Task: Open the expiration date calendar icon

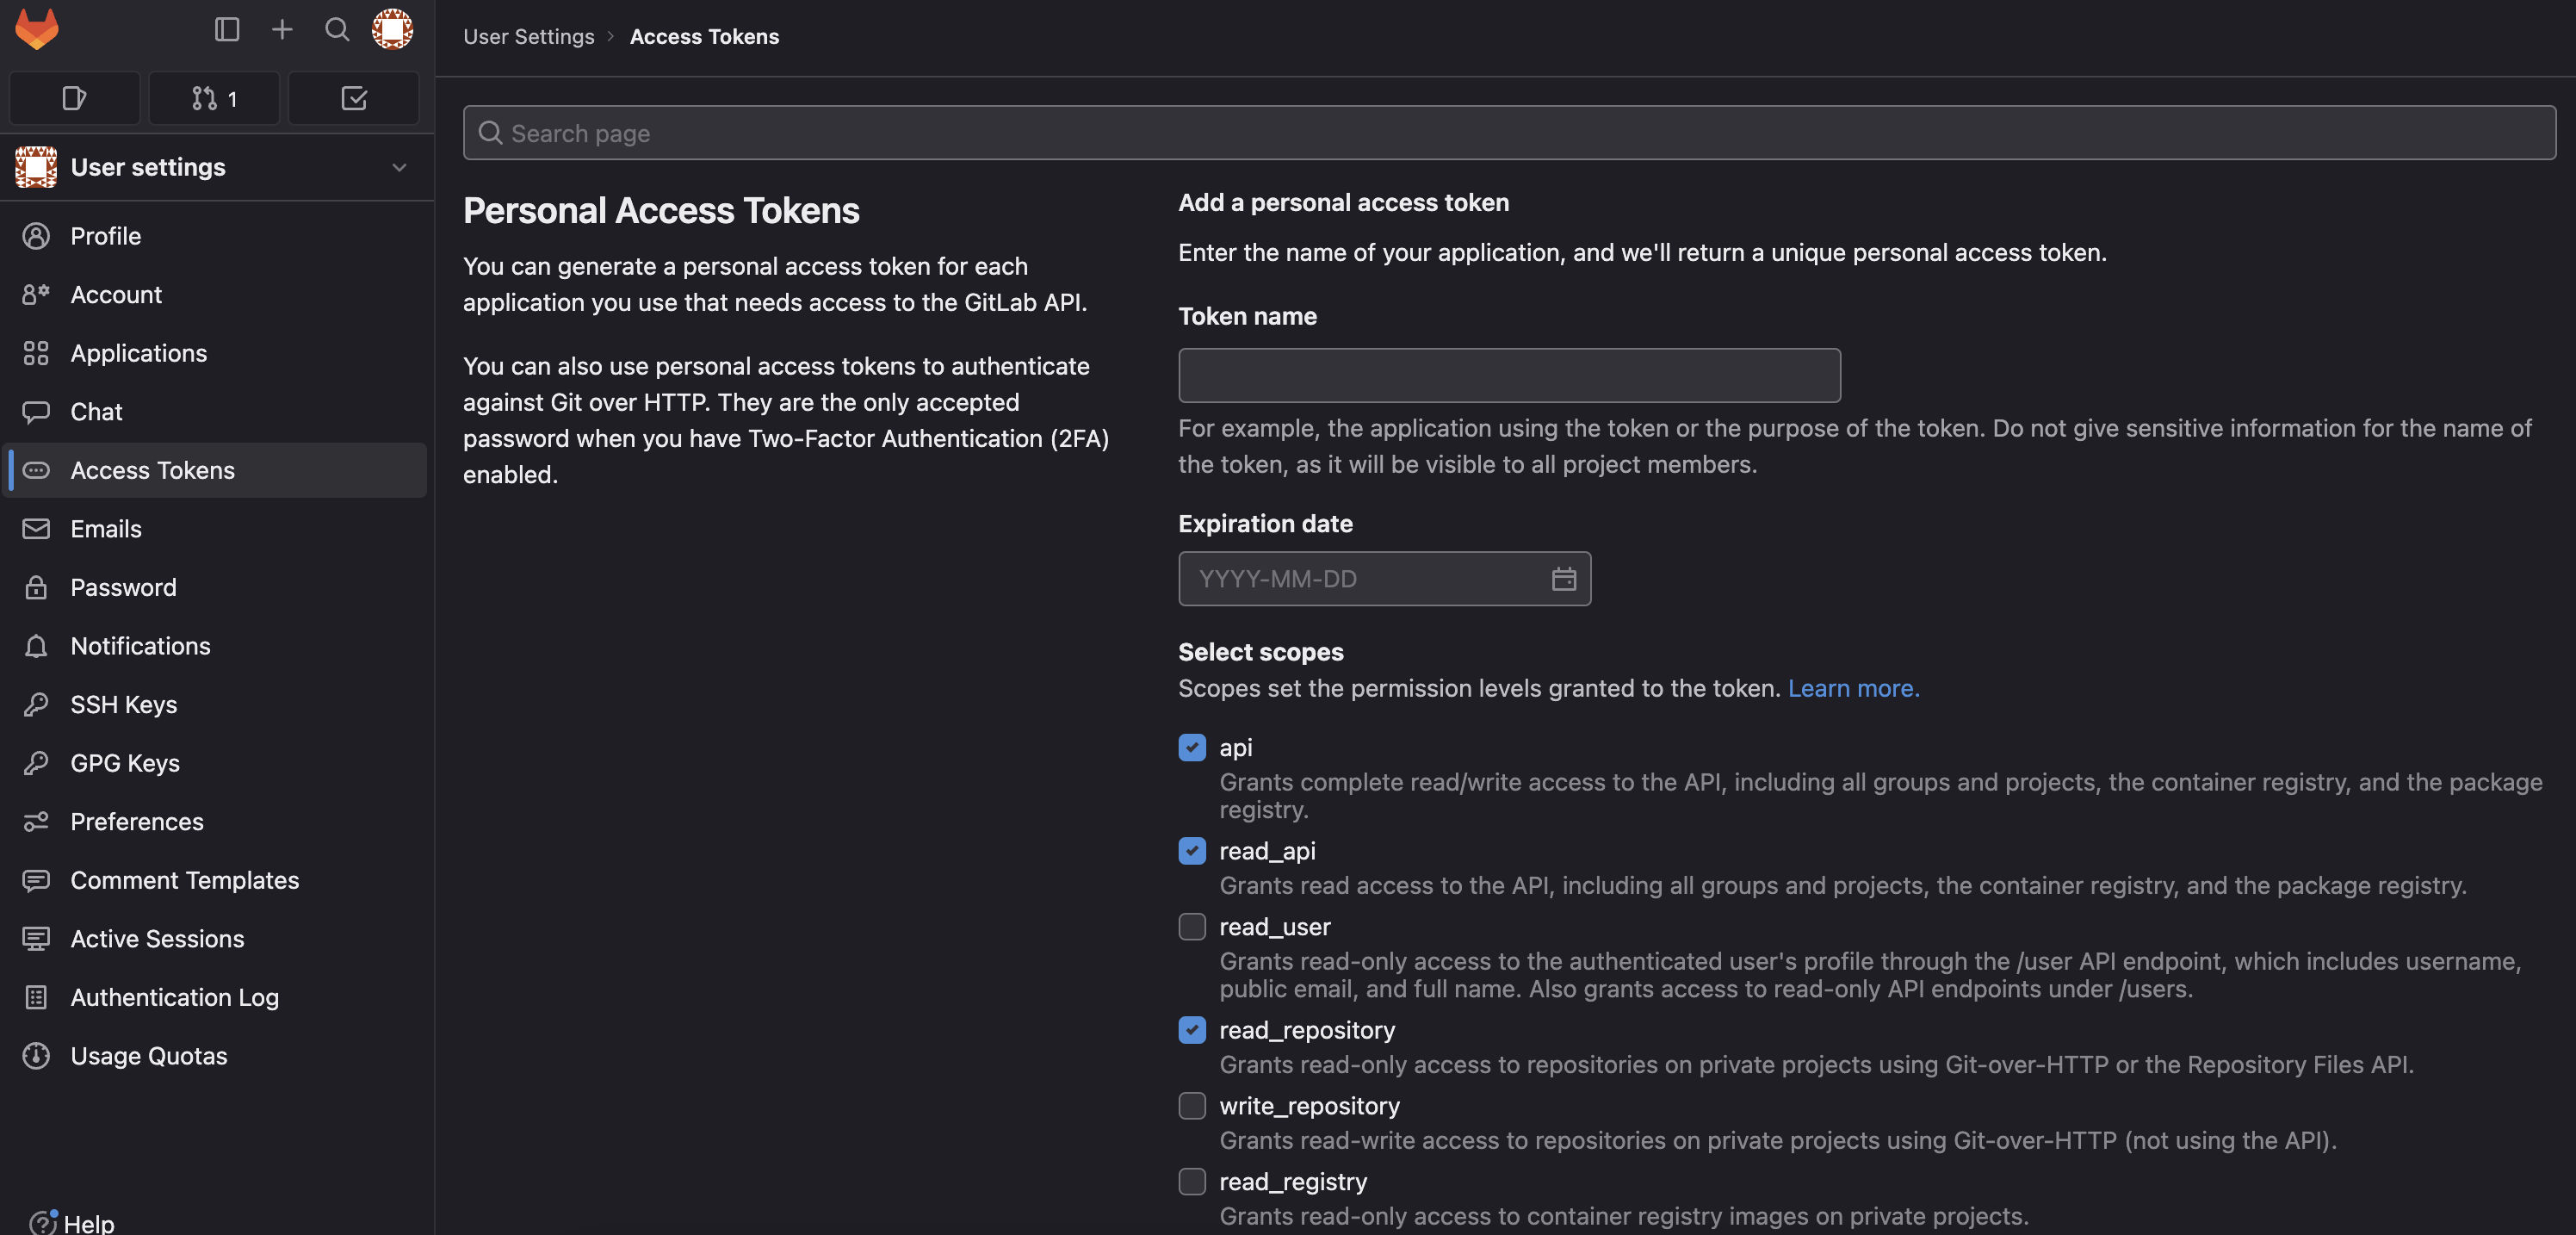Action: 1564,579
